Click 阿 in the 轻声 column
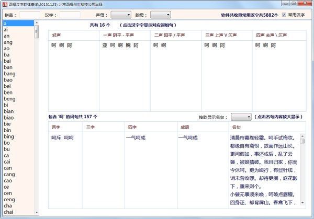The image size is (314, 219). [x=69, y=45]
